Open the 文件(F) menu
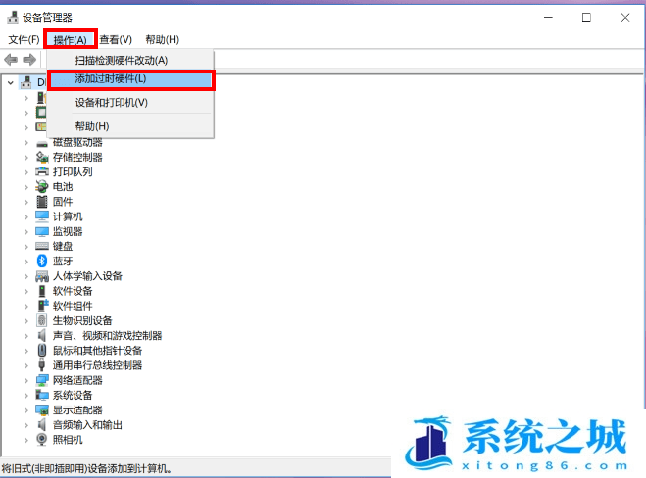Screen dimensions: 646x478 tap(24, 39)
